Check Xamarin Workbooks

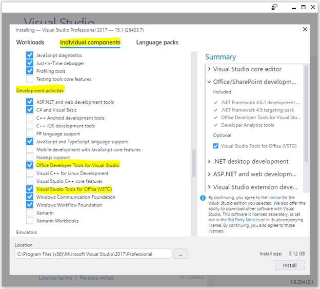tap(30, 221)
